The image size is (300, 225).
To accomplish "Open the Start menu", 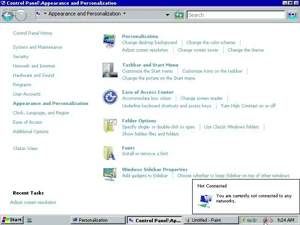I will click(12, 220).
